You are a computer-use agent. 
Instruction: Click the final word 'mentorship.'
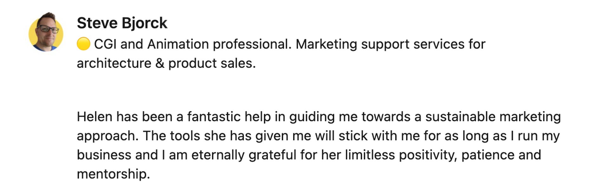pos(113,174)
